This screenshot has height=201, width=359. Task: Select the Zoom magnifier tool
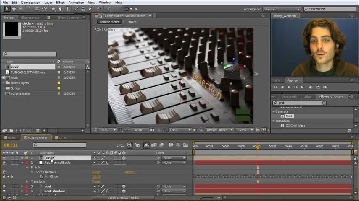click(21, 9)
